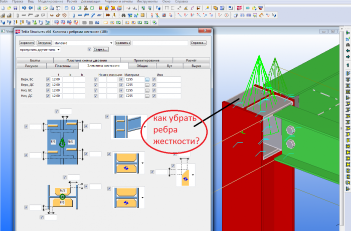Screen dimensions: 351x231
Task: Open the Моделирование menu
Action: pos(51,1)
